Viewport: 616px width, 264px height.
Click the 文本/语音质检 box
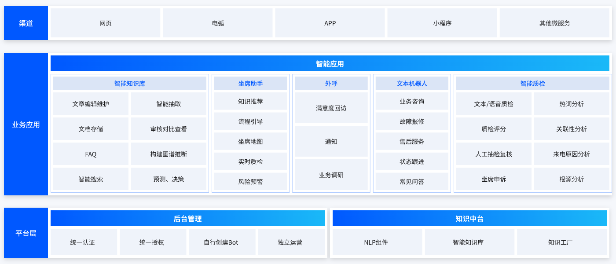[494, 104]
